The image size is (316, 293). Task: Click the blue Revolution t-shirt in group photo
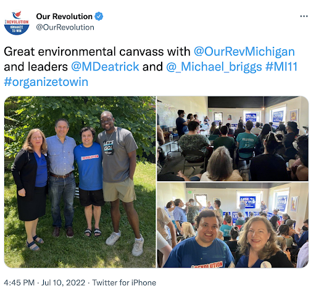pyautogui.click(x=89, y=166)
